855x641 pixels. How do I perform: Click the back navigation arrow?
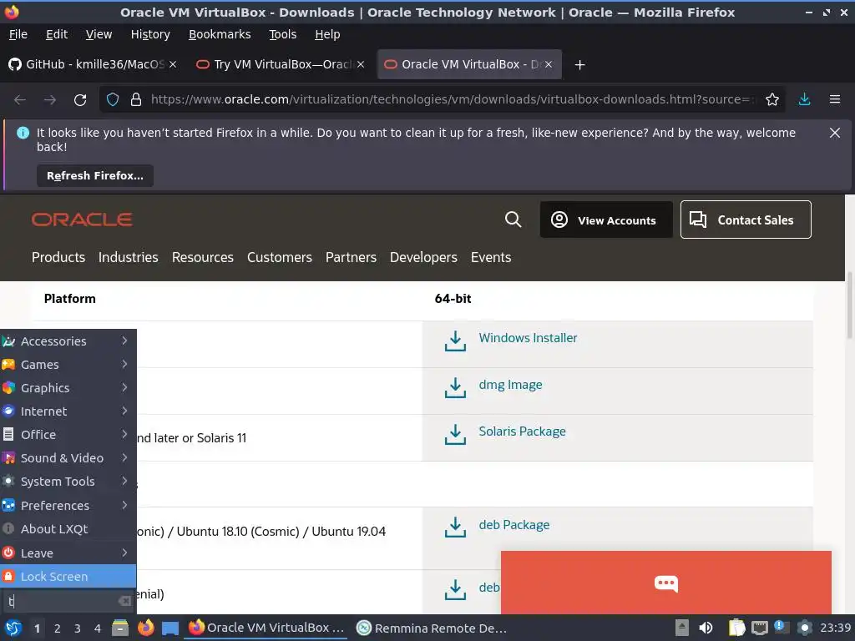[20, 100]
